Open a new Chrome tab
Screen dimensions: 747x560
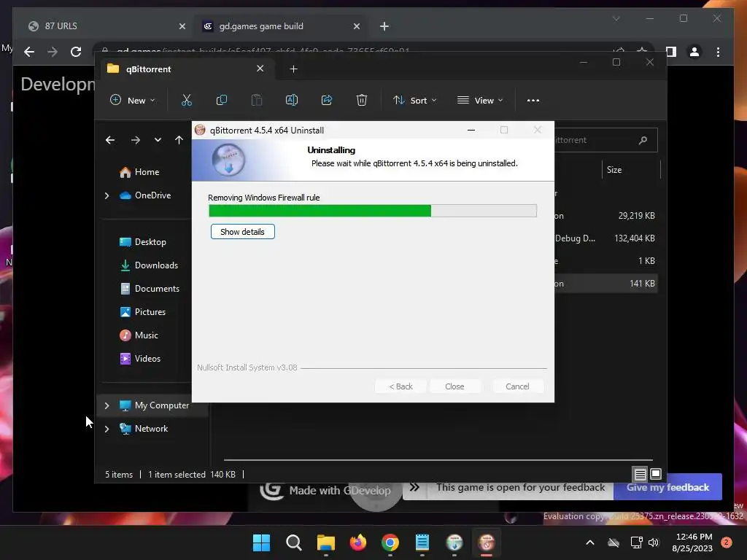(x=384, y=27)
